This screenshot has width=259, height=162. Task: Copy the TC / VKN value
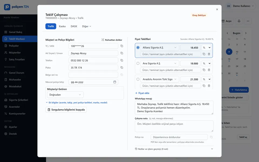pos(122,46)
